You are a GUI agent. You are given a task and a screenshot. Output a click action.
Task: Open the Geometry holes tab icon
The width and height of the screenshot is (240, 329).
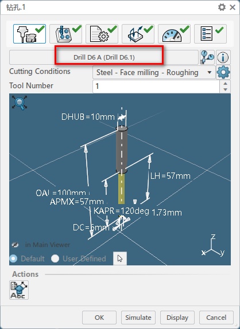65,34
